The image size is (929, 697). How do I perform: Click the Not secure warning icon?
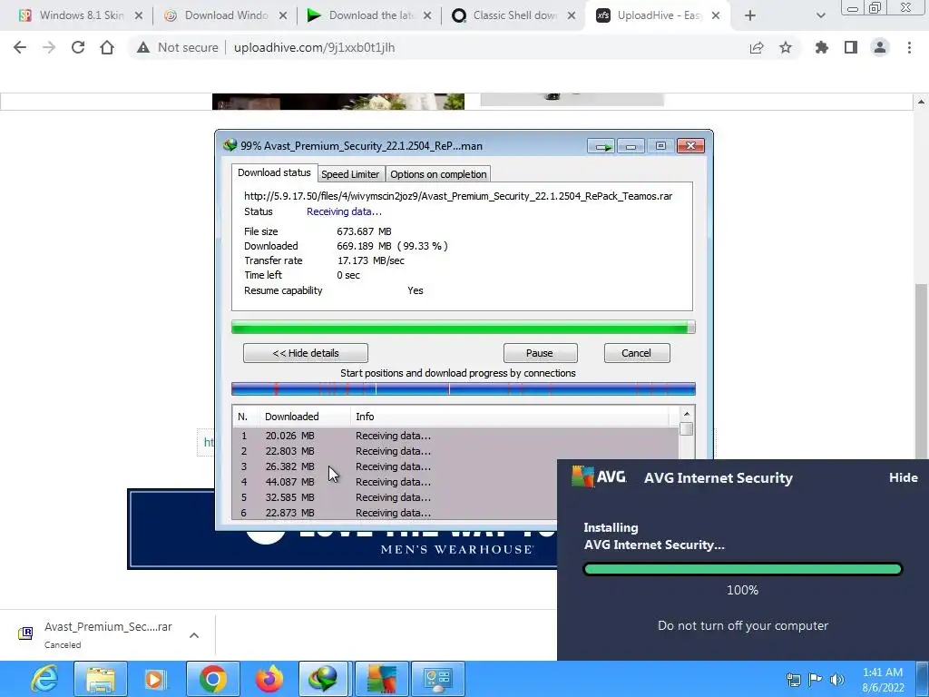tap(142, 47)
